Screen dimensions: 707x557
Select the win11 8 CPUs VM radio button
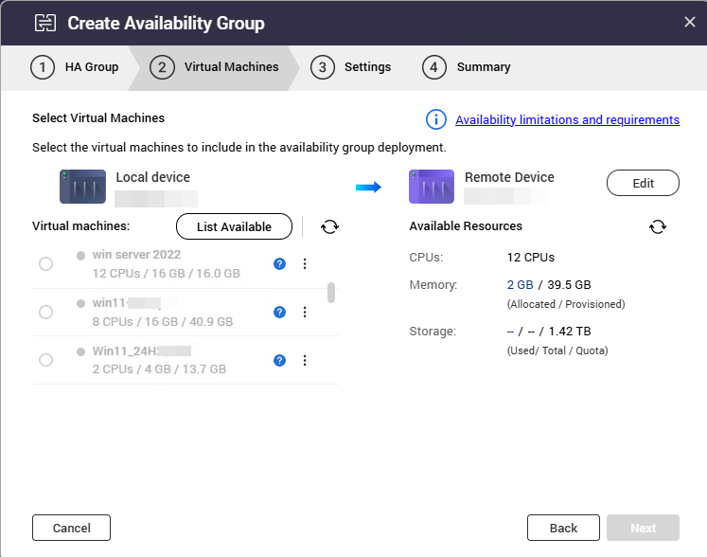point(45,312)
